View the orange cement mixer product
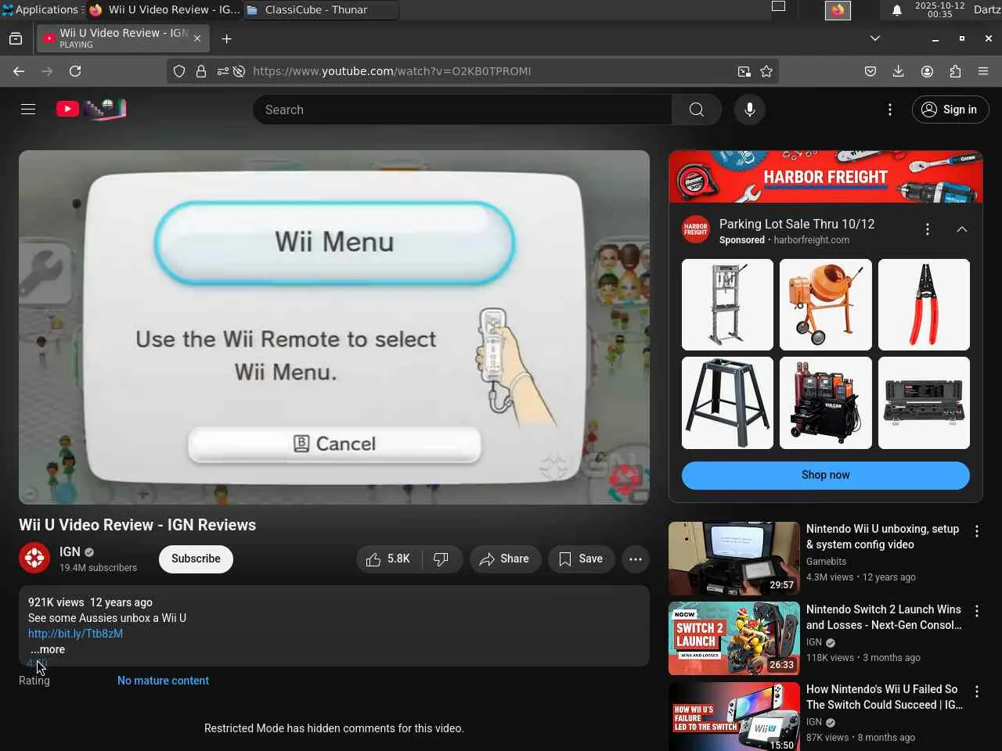1002x751 pixels. coord(826,304)
